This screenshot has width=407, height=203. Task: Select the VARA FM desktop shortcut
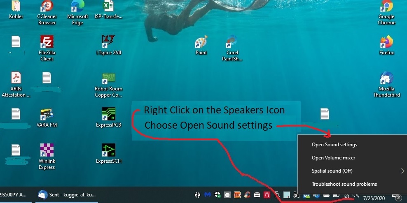click(x=47, y=118)
